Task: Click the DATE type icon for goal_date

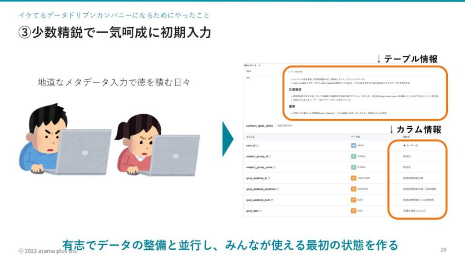Action: [353, 211]
